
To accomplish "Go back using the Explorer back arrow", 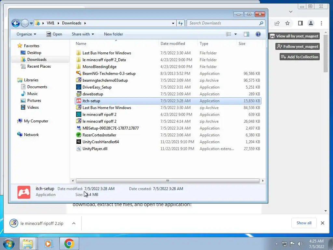I will 16,23.
